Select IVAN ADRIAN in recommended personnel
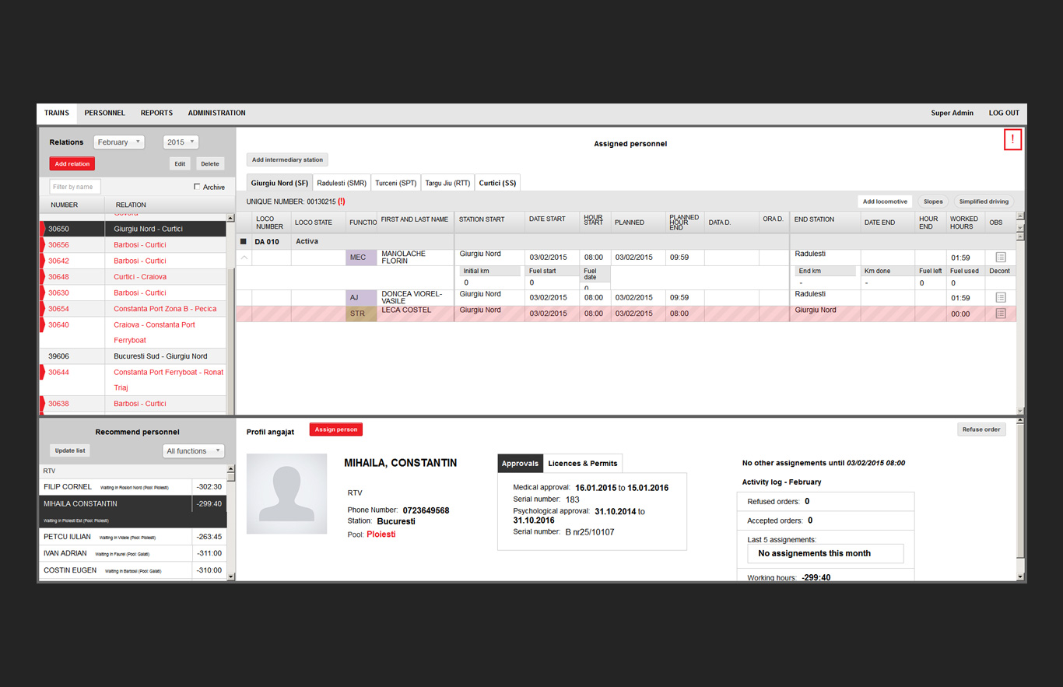Image resolution: width=1063 pixels, height=687 pixels. pyautogui.click(x=133, y=553)
